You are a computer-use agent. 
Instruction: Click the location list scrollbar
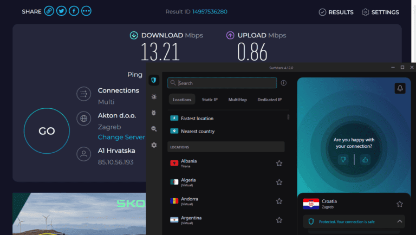point(288,117)
